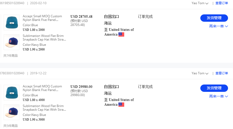Viewport: 233px width, 129px height.
Task: Open Accept Small MOQ Custom Nylon title, second order
Action: tap(42, 88)
